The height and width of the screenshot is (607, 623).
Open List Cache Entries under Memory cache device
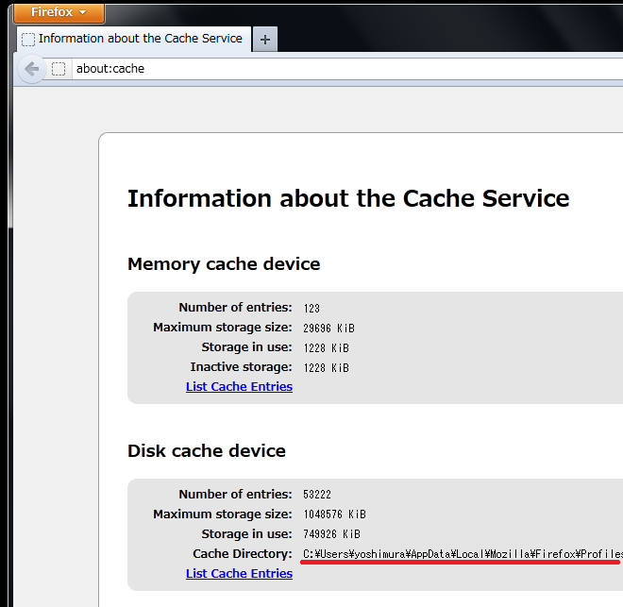pos(239,386)
